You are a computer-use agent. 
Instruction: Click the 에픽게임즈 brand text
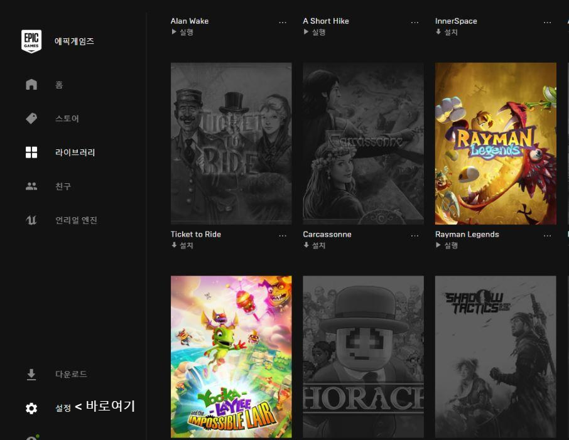(x=74, y=41)
